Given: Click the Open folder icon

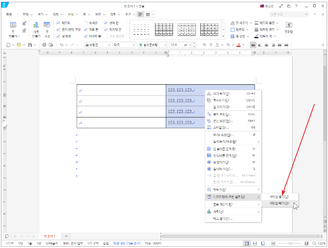Looking at the screenshot, I should (19, 45).
